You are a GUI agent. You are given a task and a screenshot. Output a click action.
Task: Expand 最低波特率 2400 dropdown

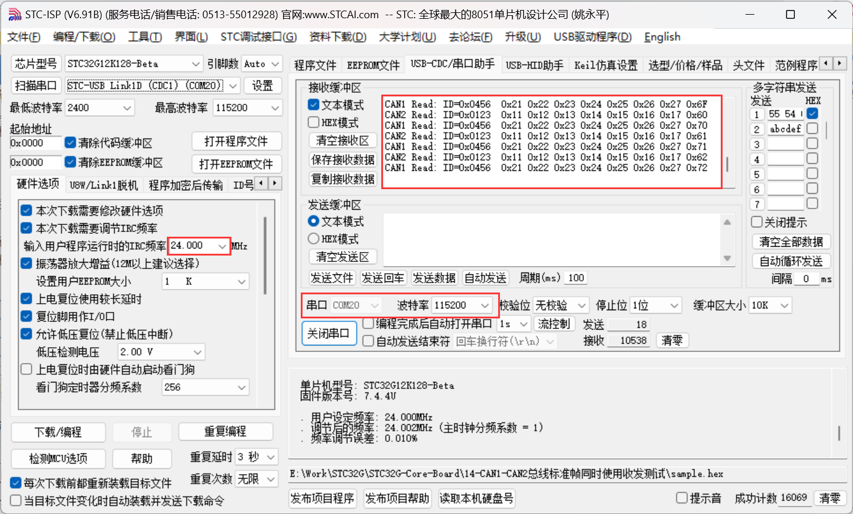click(100, 108)
